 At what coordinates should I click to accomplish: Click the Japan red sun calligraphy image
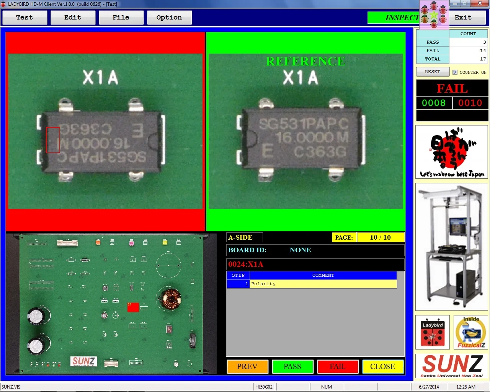[452, 152]
